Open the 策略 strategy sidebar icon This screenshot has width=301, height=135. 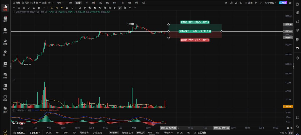5,42
